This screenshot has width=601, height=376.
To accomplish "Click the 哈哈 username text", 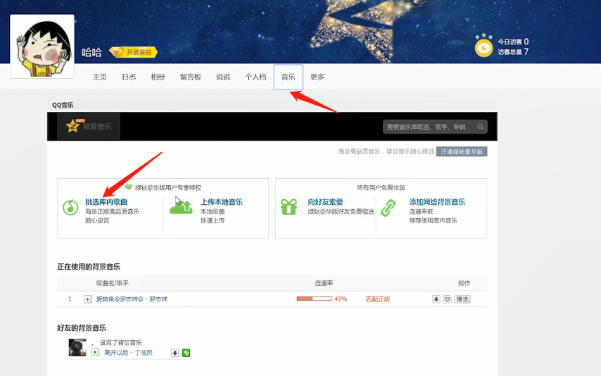I will point(91,52).
